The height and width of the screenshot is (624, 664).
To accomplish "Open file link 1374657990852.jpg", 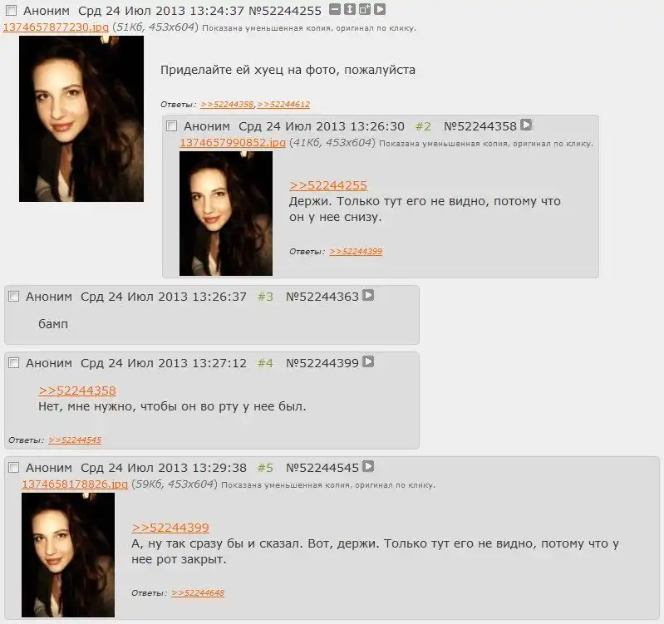I will click(x=233, y=143).
